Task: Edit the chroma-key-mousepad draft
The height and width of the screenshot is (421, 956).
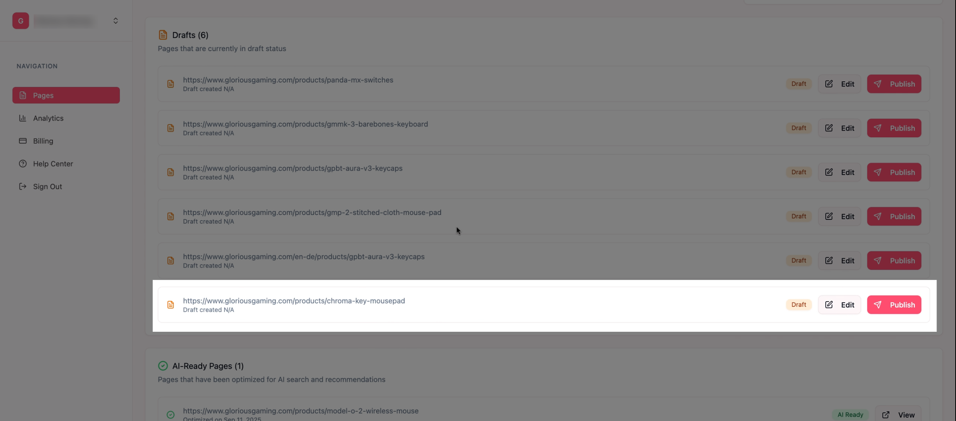Action: point(839,305)
